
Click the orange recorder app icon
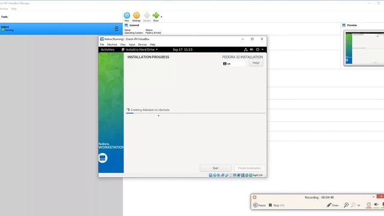tap(254, 197)
